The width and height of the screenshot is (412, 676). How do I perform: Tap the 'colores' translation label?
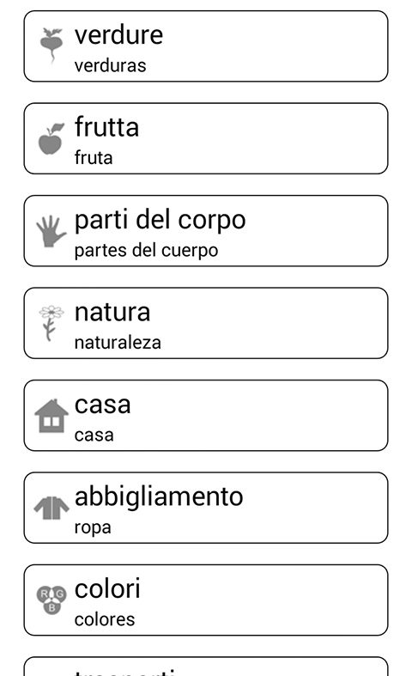105,619
